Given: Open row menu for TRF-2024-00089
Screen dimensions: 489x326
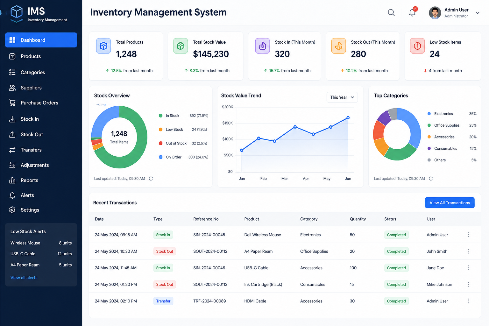Looking at the screenshot, I should (469, 301).
